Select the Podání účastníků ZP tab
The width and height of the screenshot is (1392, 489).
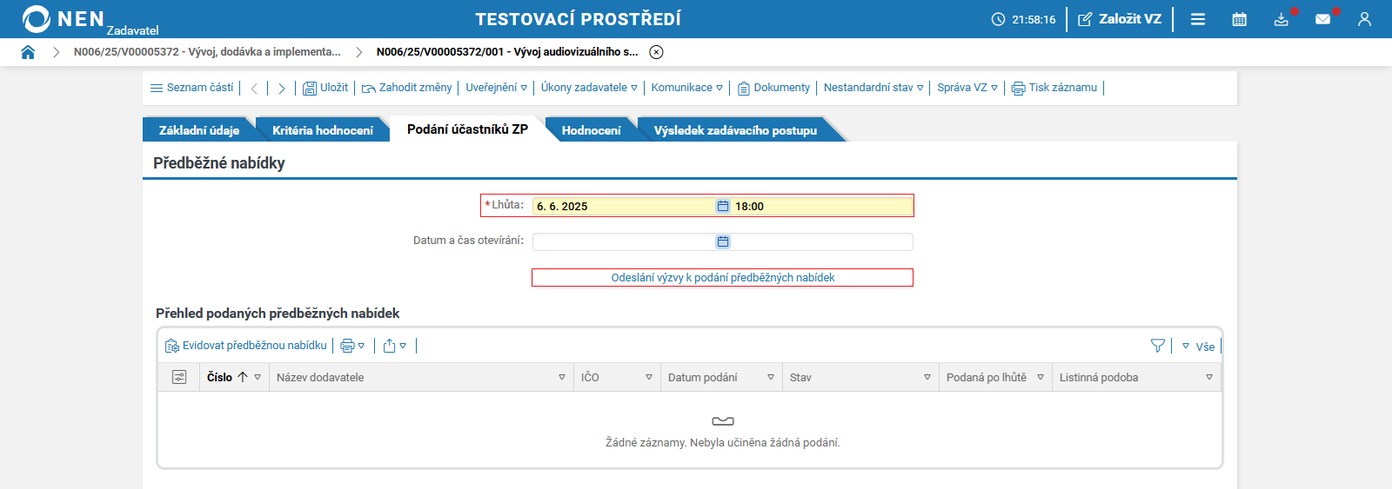(x=467, y=129)
